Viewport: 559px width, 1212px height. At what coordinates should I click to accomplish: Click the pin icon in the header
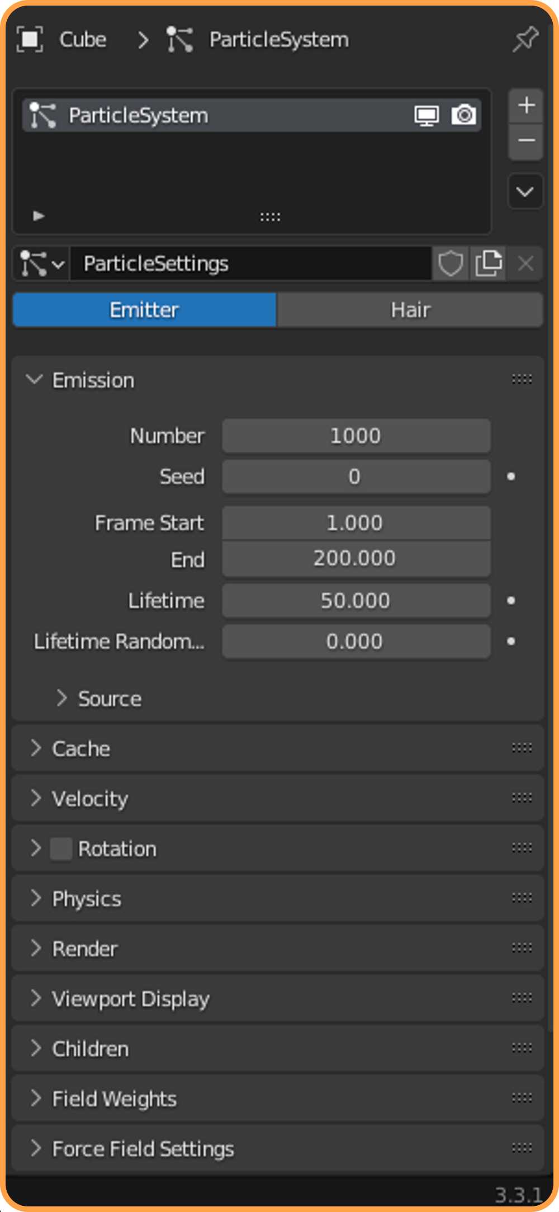(525, 39)
